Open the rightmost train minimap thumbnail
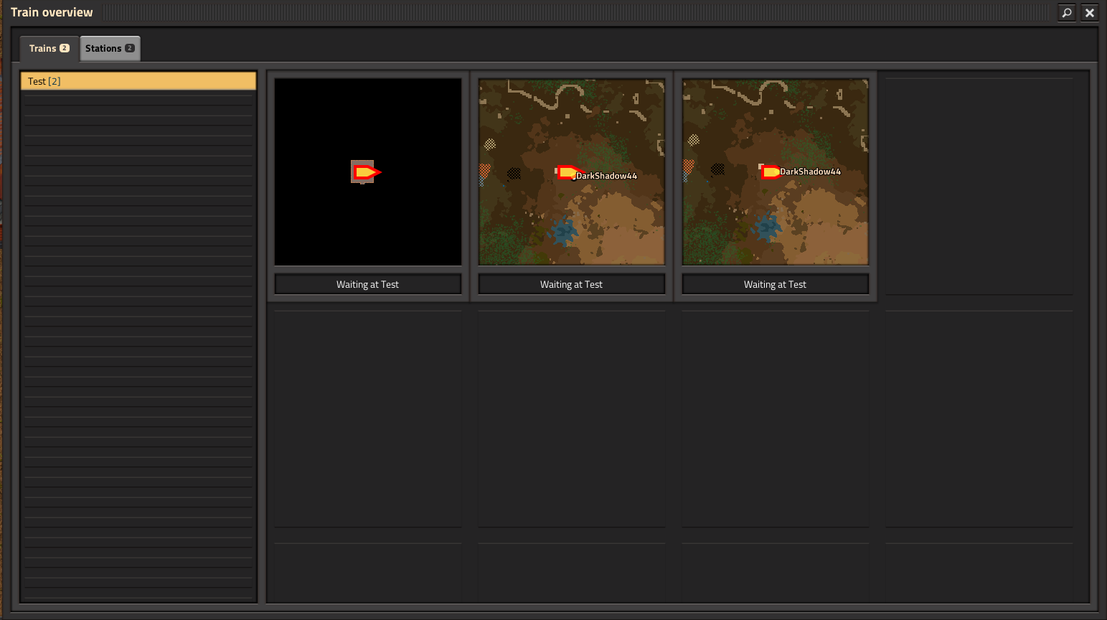The height and width of the screenshot is (620, 1107). pos(776,172)
